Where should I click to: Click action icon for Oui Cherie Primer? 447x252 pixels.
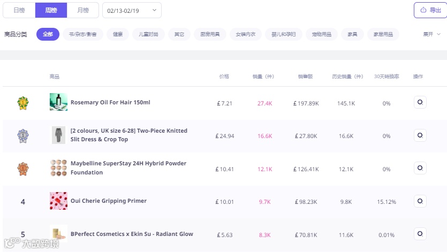[420, 201]
